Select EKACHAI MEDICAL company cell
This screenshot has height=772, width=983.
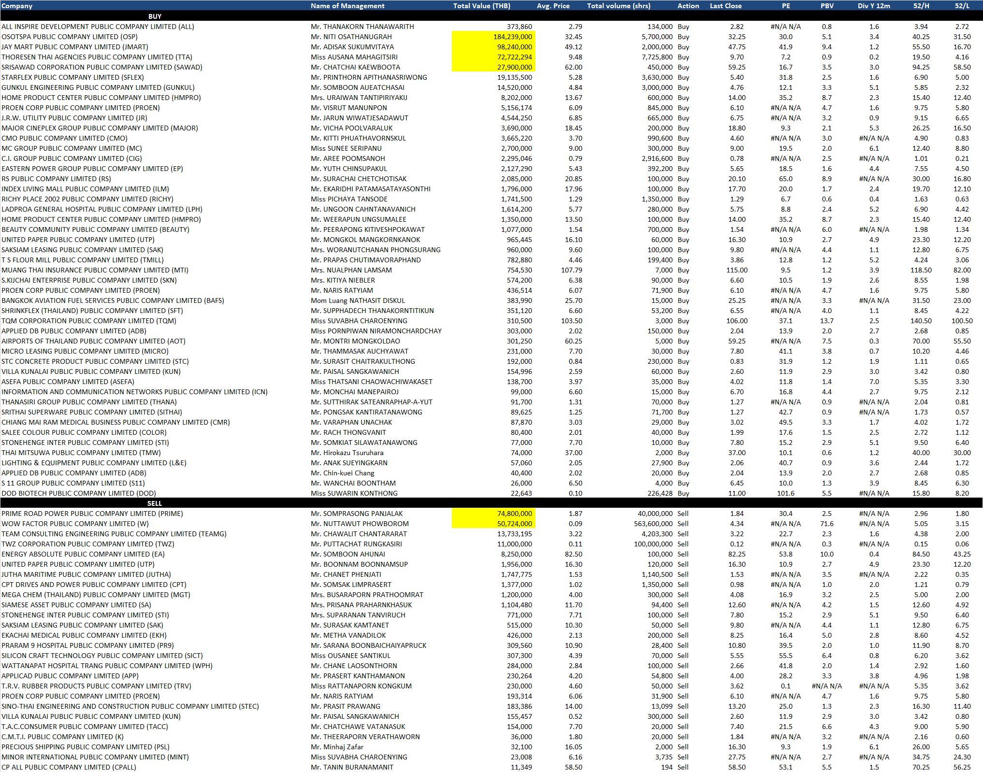click(x=84, y=635)
